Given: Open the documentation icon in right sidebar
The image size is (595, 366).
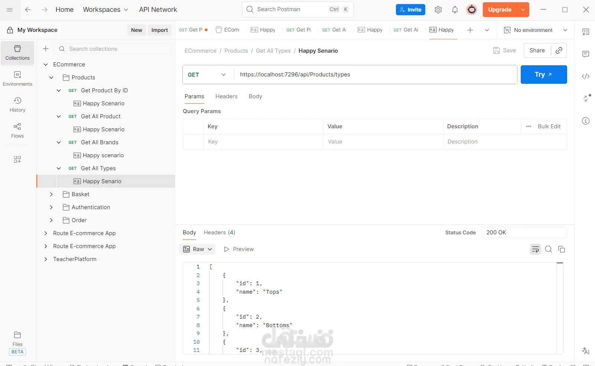Looking at the screenshot, I should [x=586, y=32].
